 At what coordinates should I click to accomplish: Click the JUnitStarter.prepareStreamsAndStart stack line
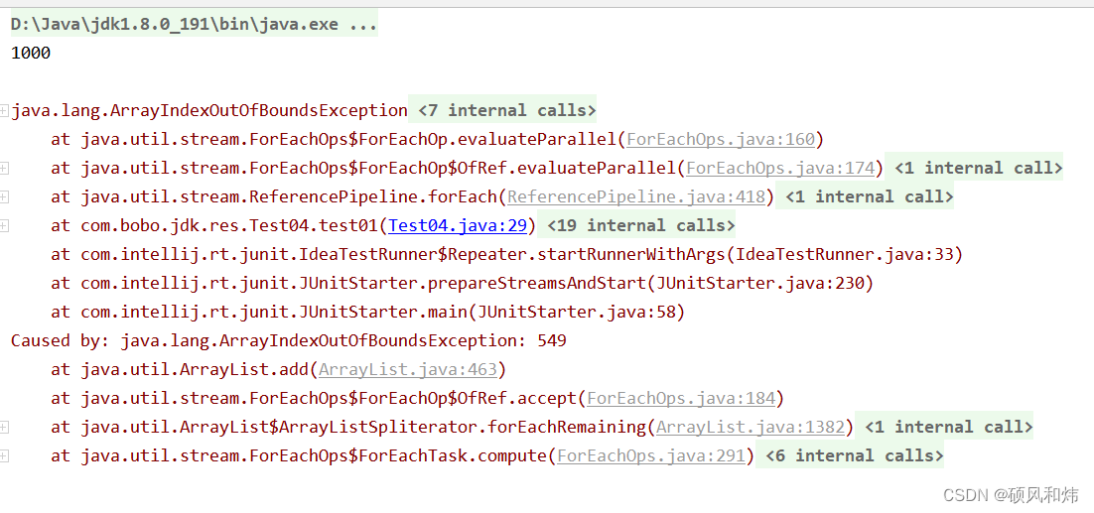tap(462, 284)
